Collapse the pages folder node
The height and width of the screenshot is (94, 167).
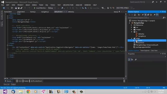point(132,38)
